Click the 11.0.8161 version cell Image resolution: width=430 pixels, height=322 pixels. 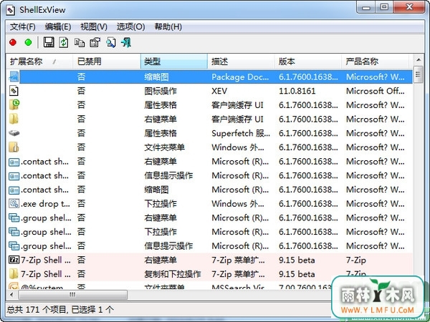[297, 91]
